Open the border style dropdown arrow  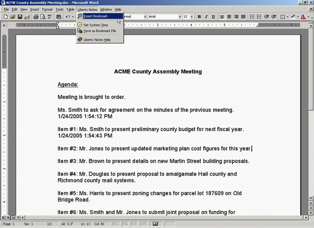288,17
